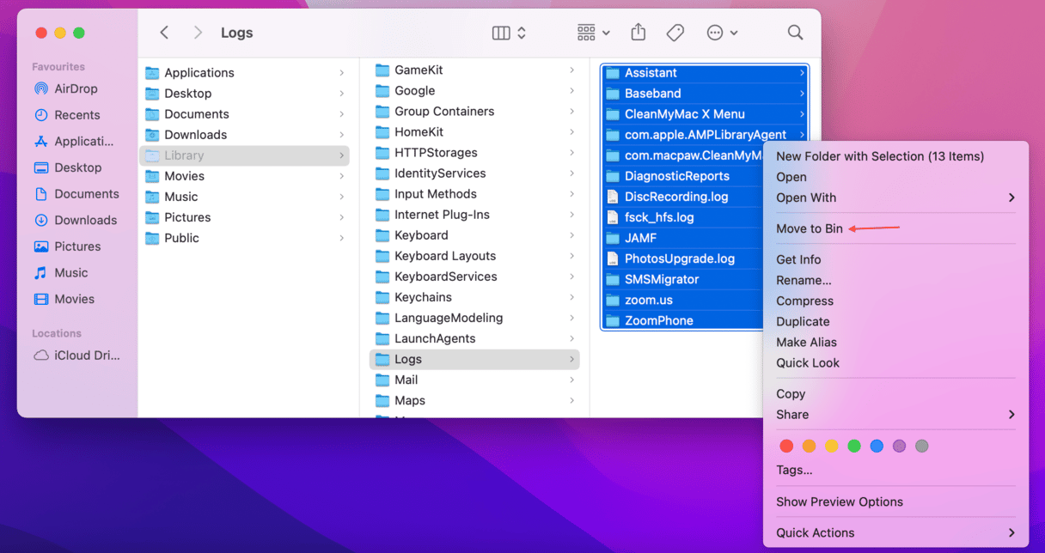Open iCloud Drive in the sidebar
This screenshot has width=1045, height=553.
point(76,355)
